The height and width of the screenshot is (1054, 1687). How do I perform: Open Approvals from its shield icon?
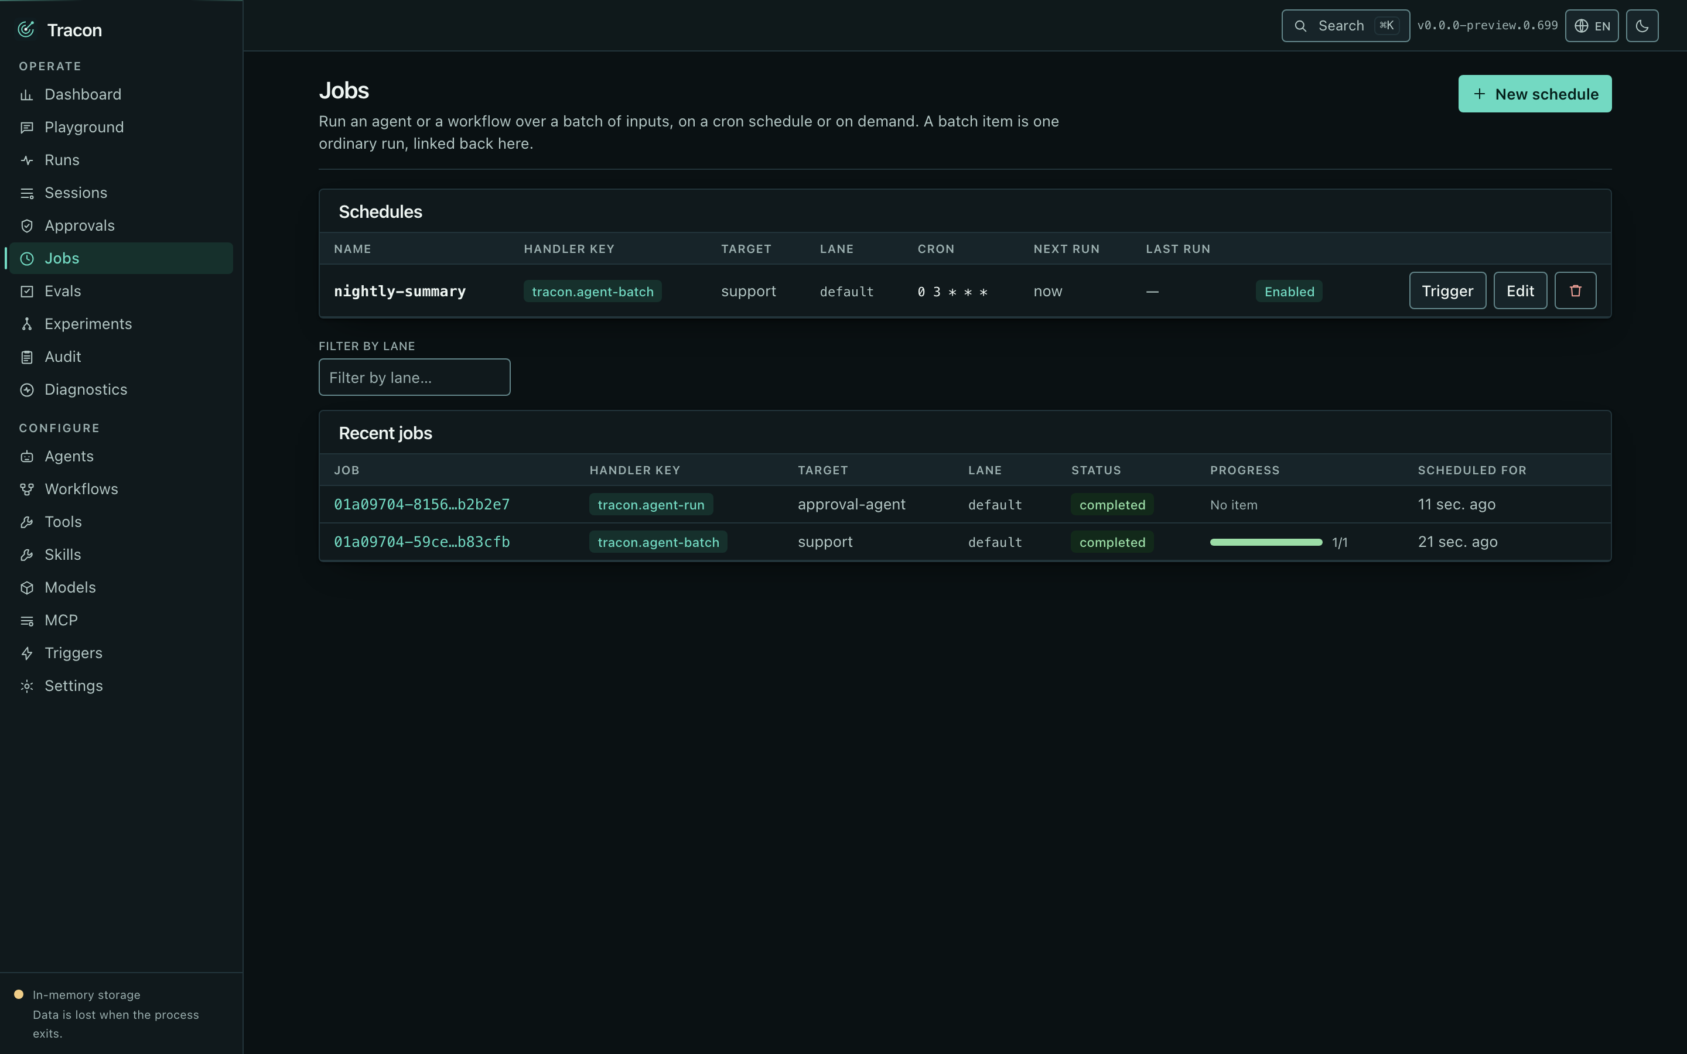point(26,226)
